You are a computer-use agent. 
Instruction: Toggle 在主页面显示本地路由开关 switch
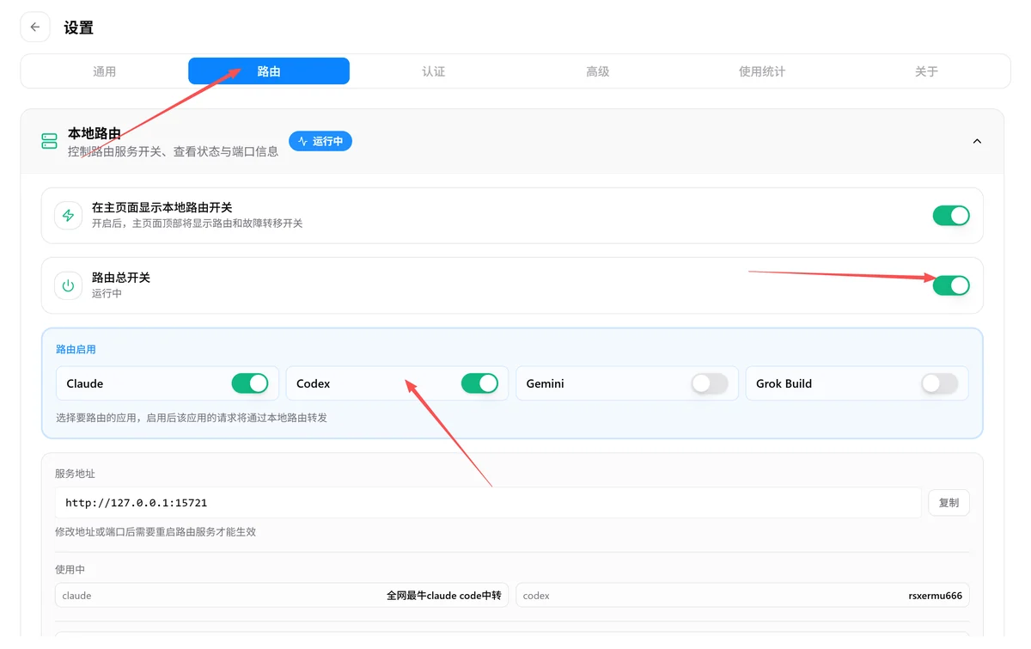951,216
